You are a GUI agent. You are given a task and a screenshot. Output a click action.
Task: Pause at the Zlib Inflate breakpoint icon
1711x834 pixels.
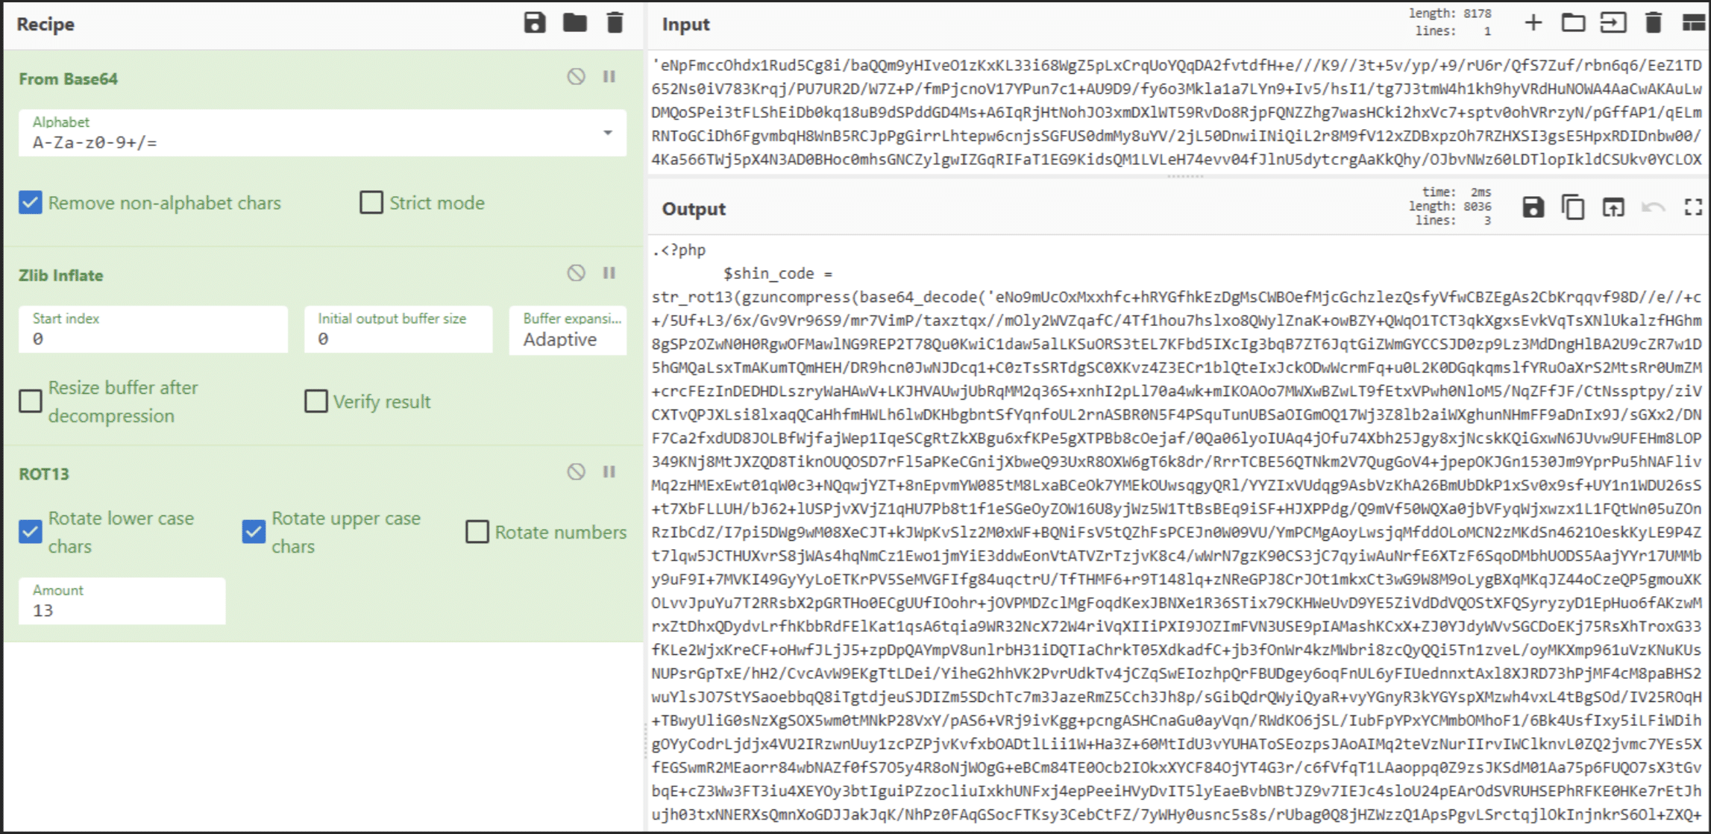(609, 273)
